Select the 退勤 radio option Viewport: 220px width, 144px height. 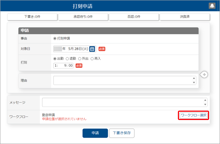(x=67, y=59)
